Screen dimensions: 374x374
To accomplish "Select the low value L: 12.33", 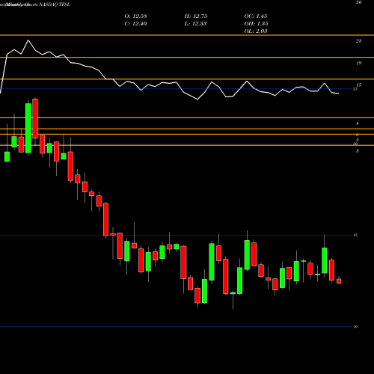I will [195, 24].
